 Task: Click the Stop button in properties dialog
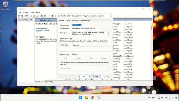click(78, 58)
